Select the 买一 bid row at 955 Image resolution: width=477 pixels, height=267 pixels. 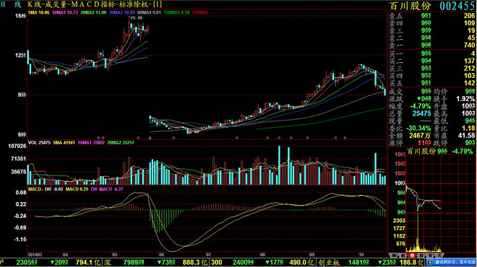pos(432,53)
